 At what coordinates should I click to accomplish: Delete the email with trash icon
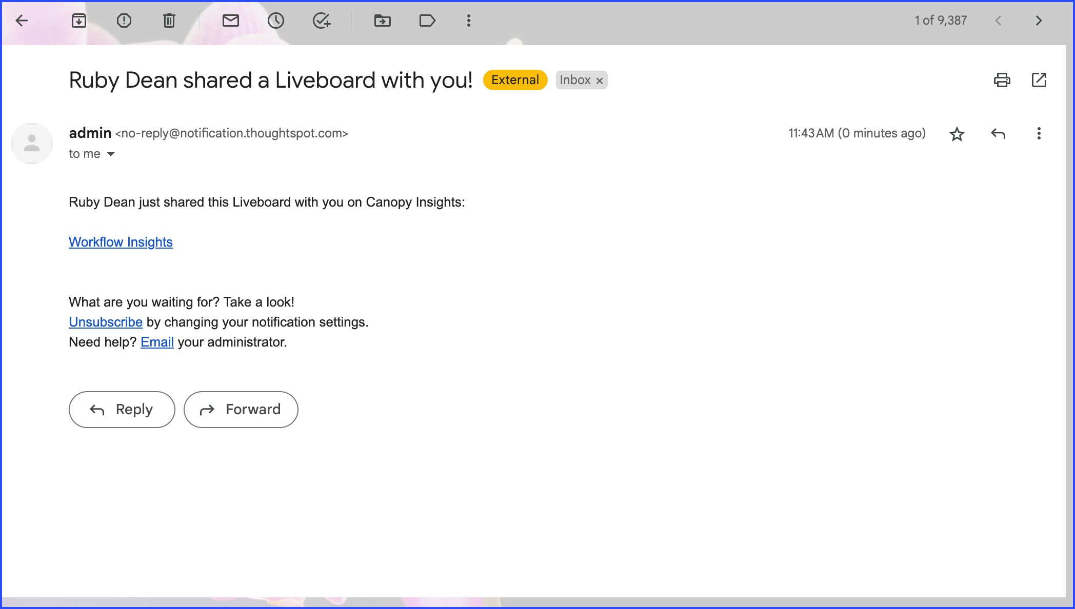point(169,21)
